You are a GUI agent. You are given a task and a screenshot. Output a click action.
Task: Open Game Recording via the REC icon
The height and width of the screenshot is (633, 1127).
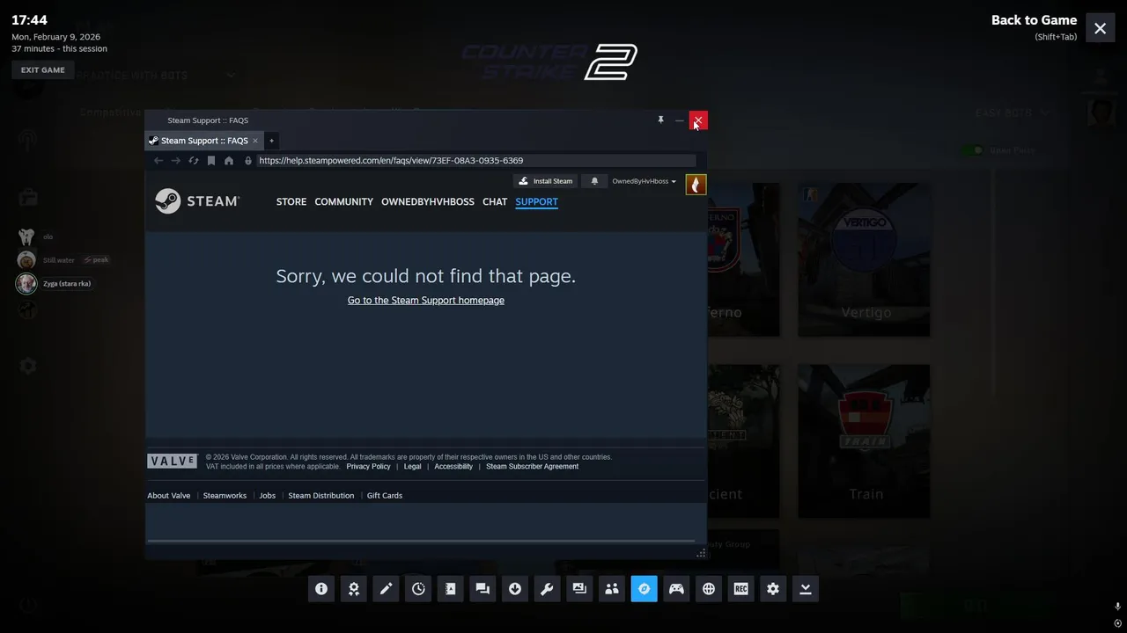coord(740,589)
